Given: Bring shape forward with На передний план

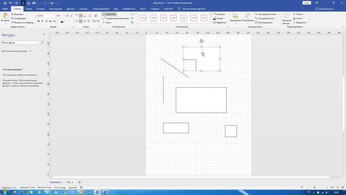Looking at the screenshot, I should 267,14.
